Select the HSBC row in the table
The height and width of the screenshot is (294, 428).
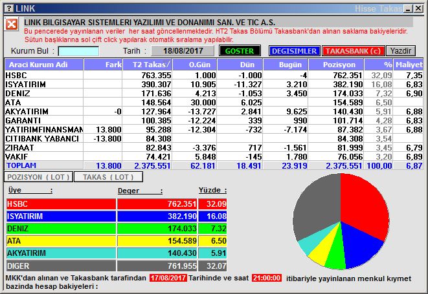tap(214, 75)
